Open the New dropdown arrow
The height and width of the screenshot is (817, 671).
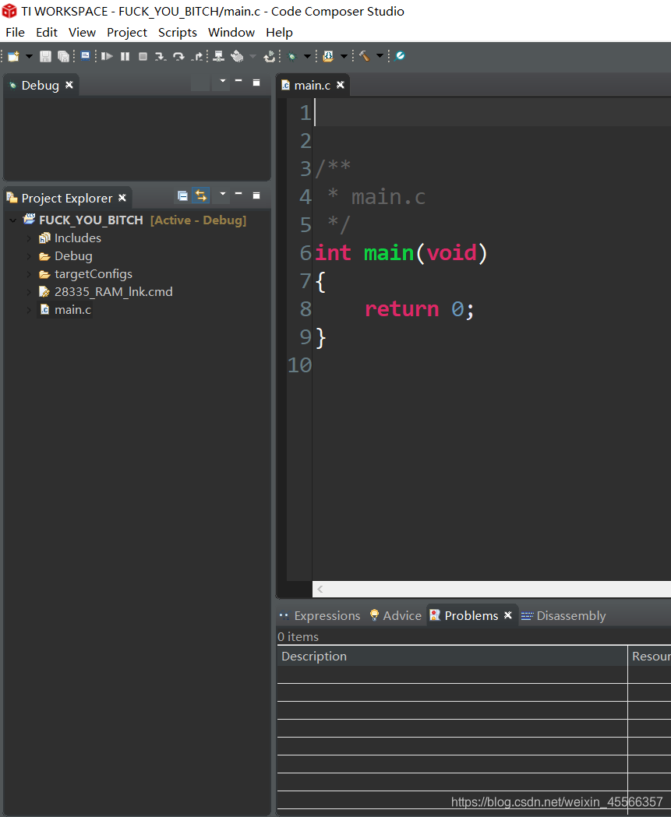point(29,56)
